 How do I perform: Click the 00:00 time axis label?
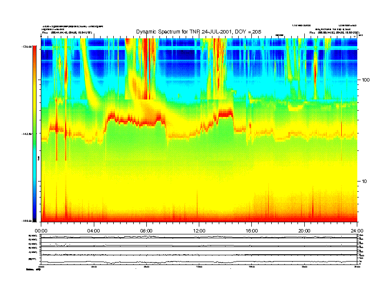tap(41, 231)
